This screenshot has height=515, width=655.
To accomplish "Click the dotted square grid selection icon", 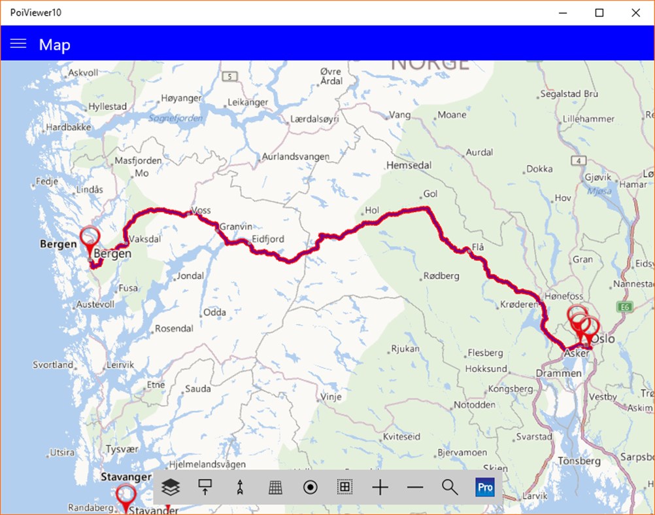I will point(345,487).
